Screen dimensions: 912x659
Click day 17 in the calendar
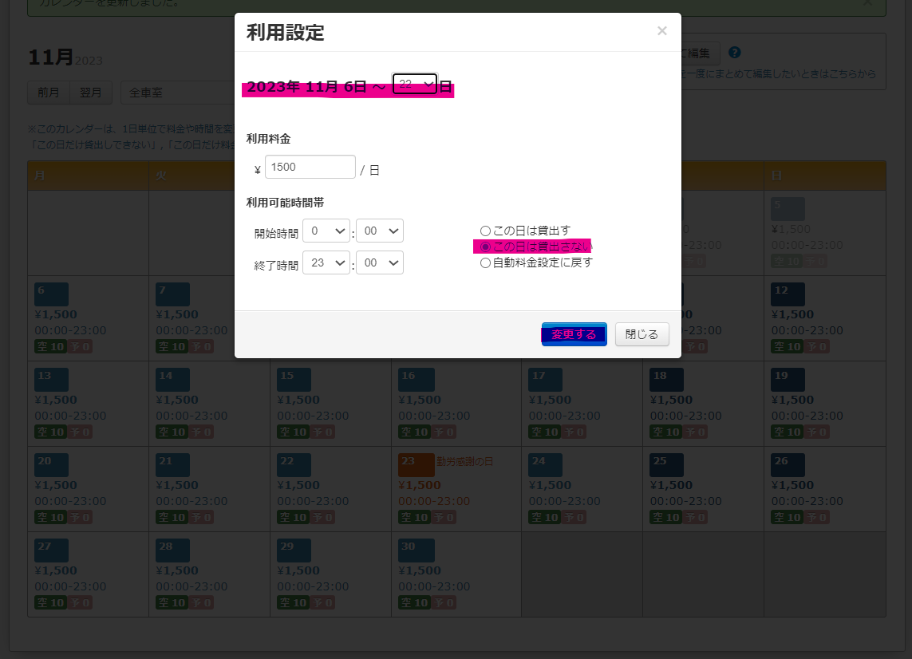click(x=546, y=380)
